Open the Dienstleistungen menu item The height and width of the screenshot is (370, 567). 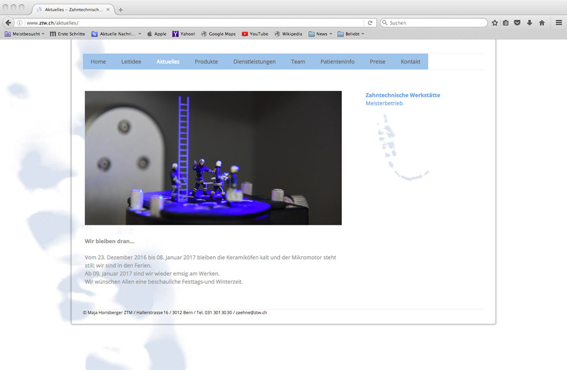(255, 62)
